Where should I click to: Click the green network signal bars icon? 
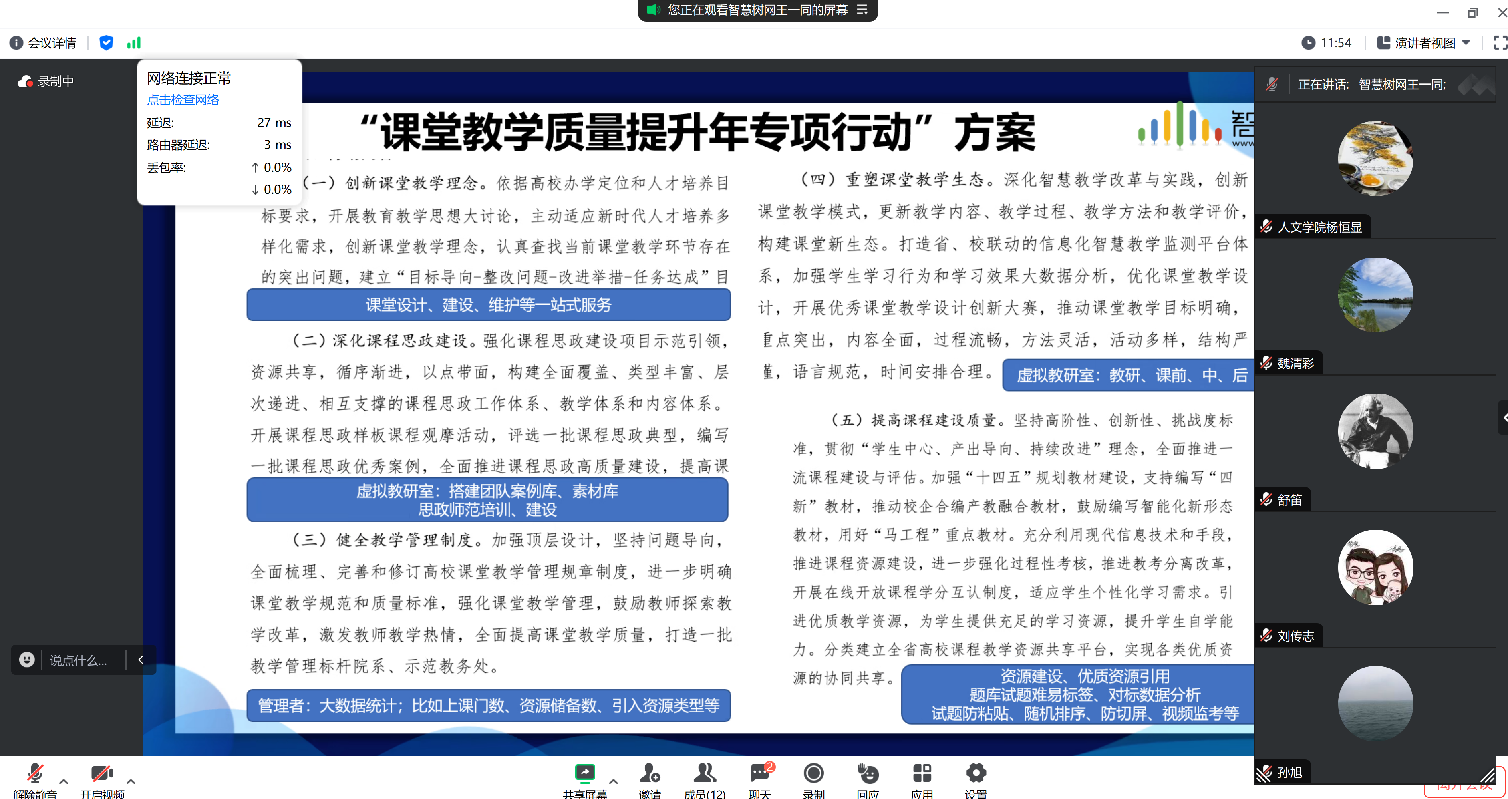tap(134, 43)
